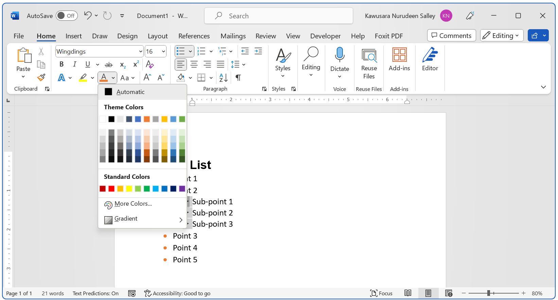This screenshot has width=558, height=300.
Task: Open the Mailings tab
Action: click(233, 36)
